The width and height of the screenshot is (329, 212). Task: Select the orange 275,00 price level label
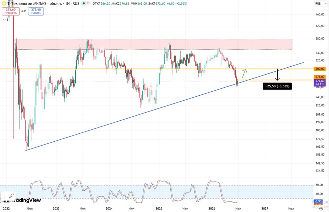pos(320,77)
